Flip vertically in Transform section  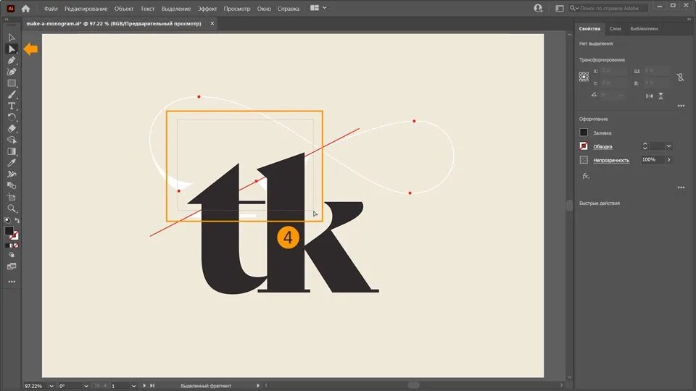click(661, 96)
